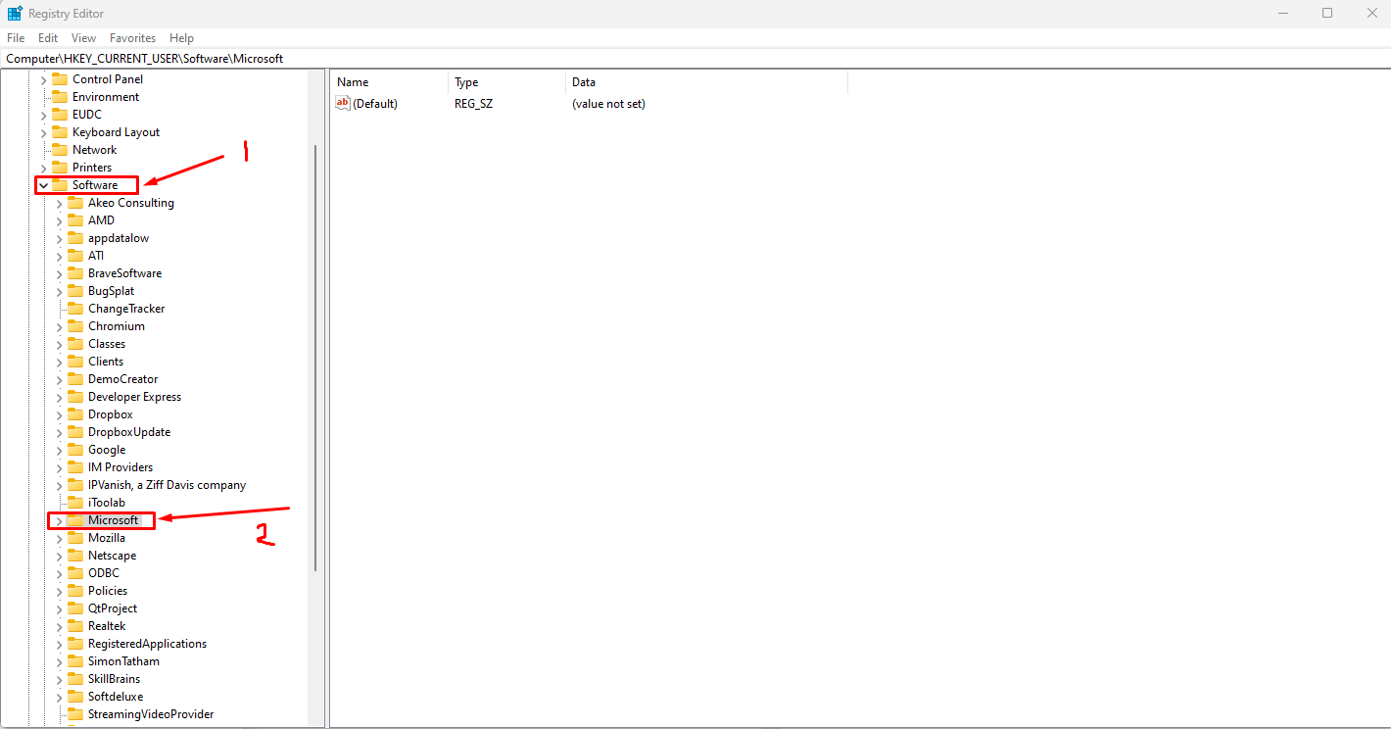
Task: Open the File menu
Action: 16,38
